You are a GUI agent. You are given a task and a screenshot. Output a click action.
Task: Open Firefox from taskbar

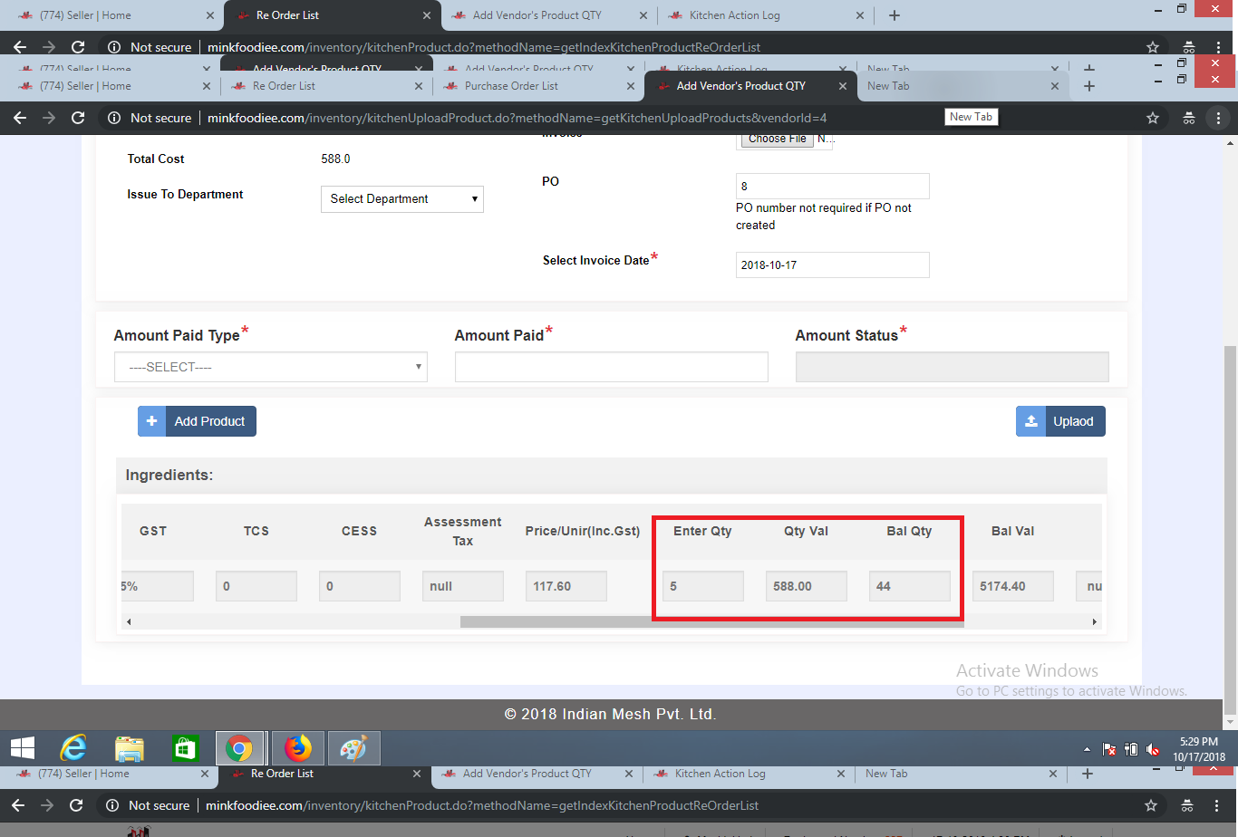click(x=297, y=748)
